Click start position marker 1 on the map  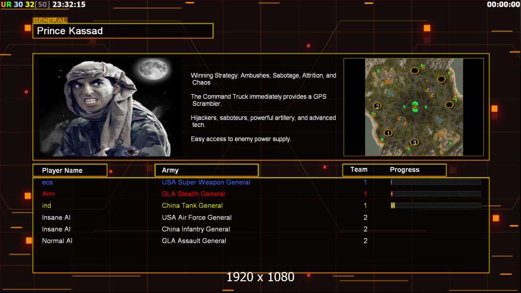388,133
